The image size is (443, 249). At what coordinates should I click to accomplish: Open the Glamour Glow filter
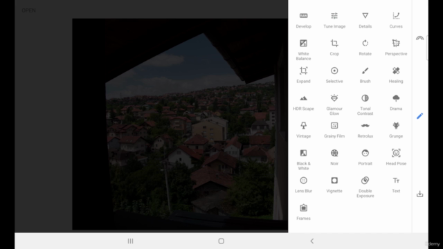pos(334,104)
